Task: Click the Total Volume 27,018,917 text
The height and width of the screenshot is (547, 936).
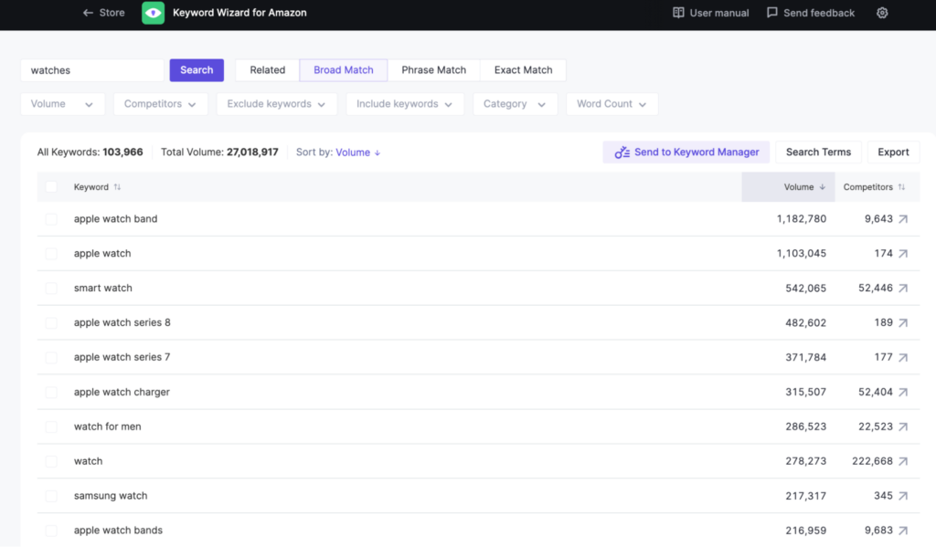Action: 219,153
